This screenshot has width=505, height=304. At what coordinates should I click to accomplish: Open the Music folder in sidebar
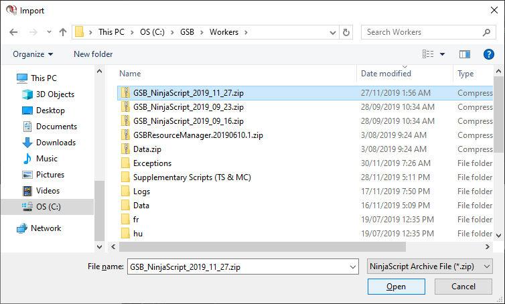tap(46, 159)
